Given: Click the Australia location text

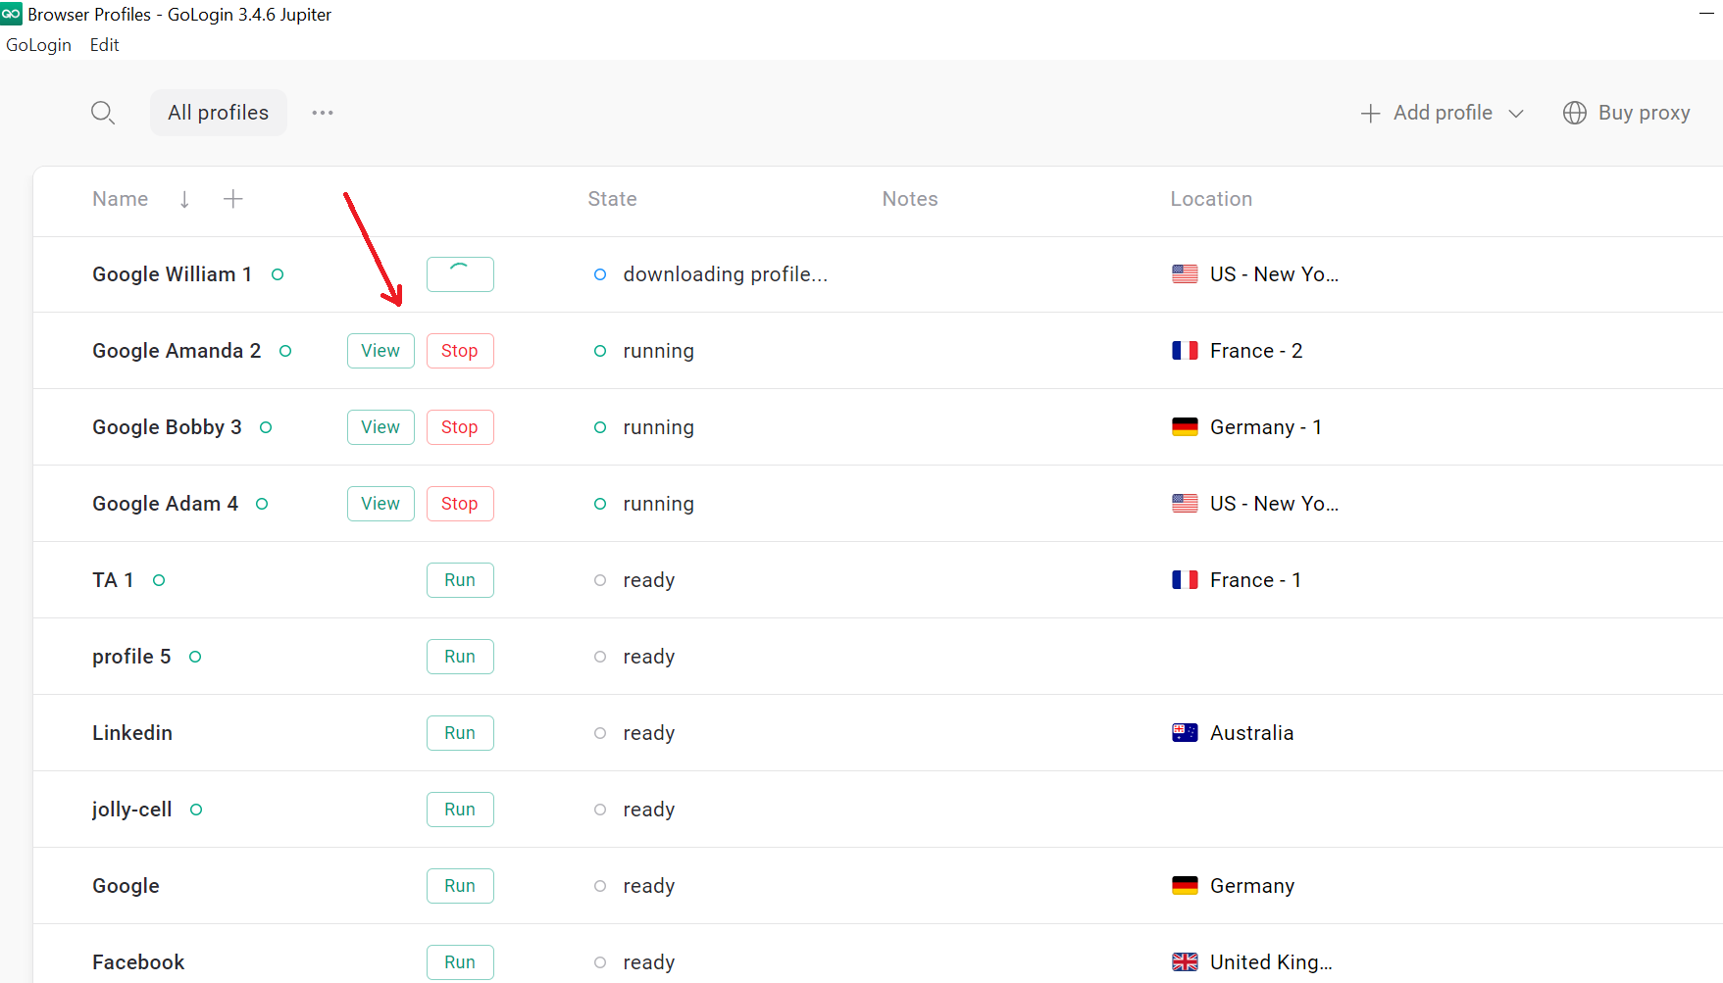Looking at the screenshot, I should (1252, 733).
